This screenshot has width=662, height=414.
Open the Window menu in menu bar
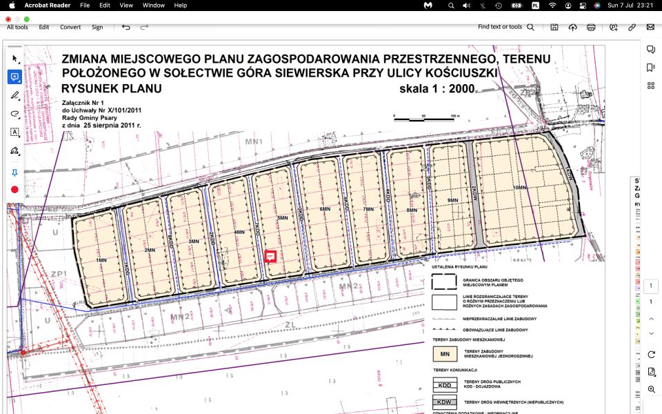[x=153, y=5]
